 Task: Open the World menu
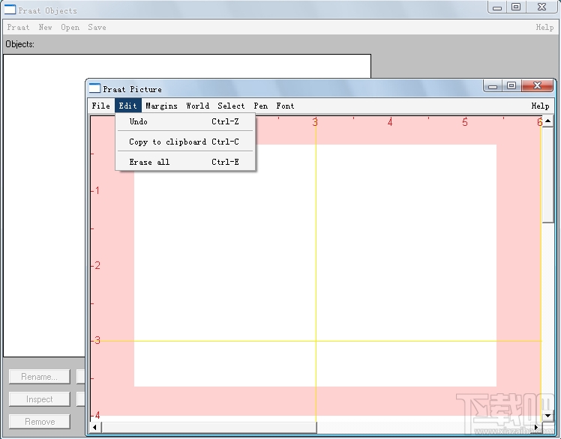point(197,106)
